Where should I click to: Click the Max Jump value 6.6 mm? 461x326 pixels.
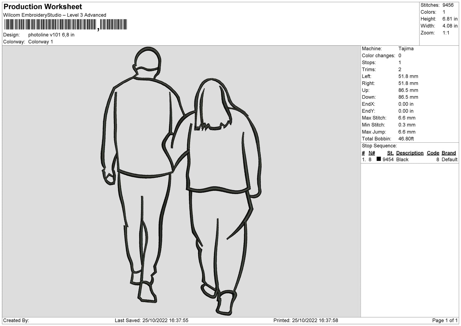click(407, 132)
